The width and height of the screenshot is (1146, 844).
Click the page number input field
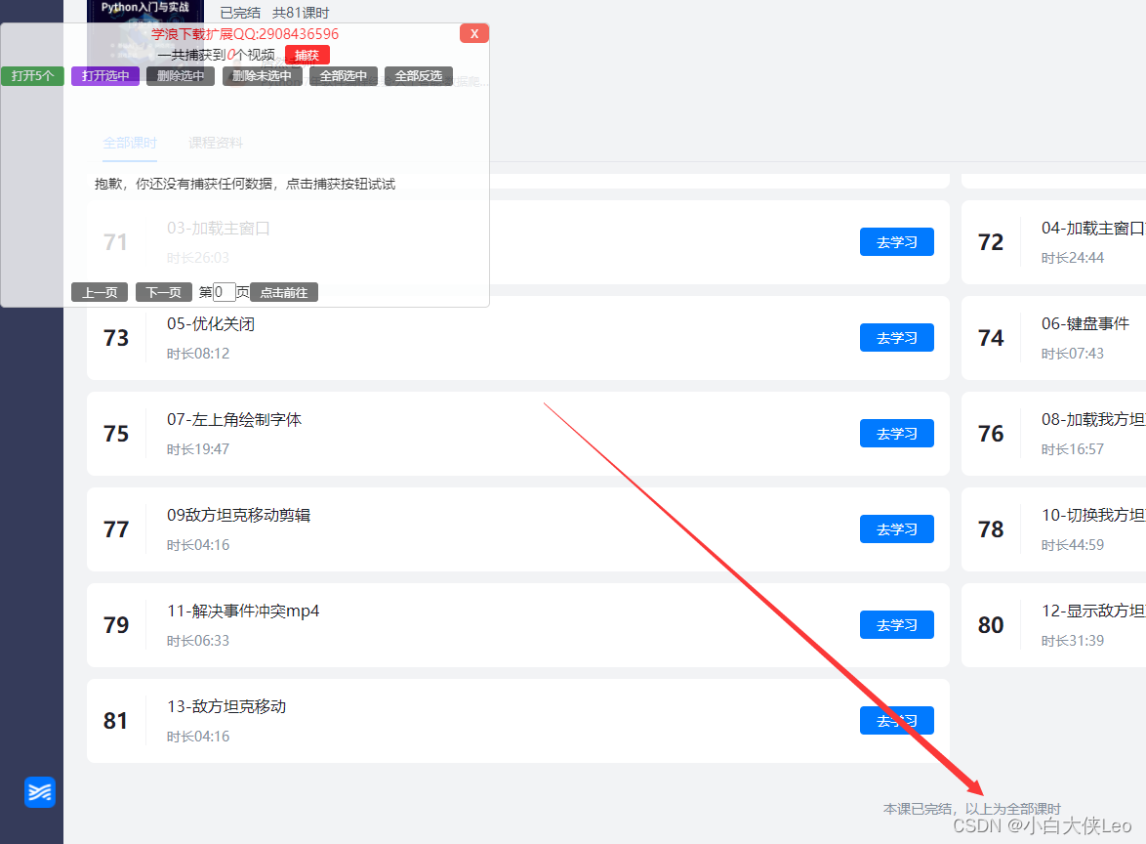224,292
